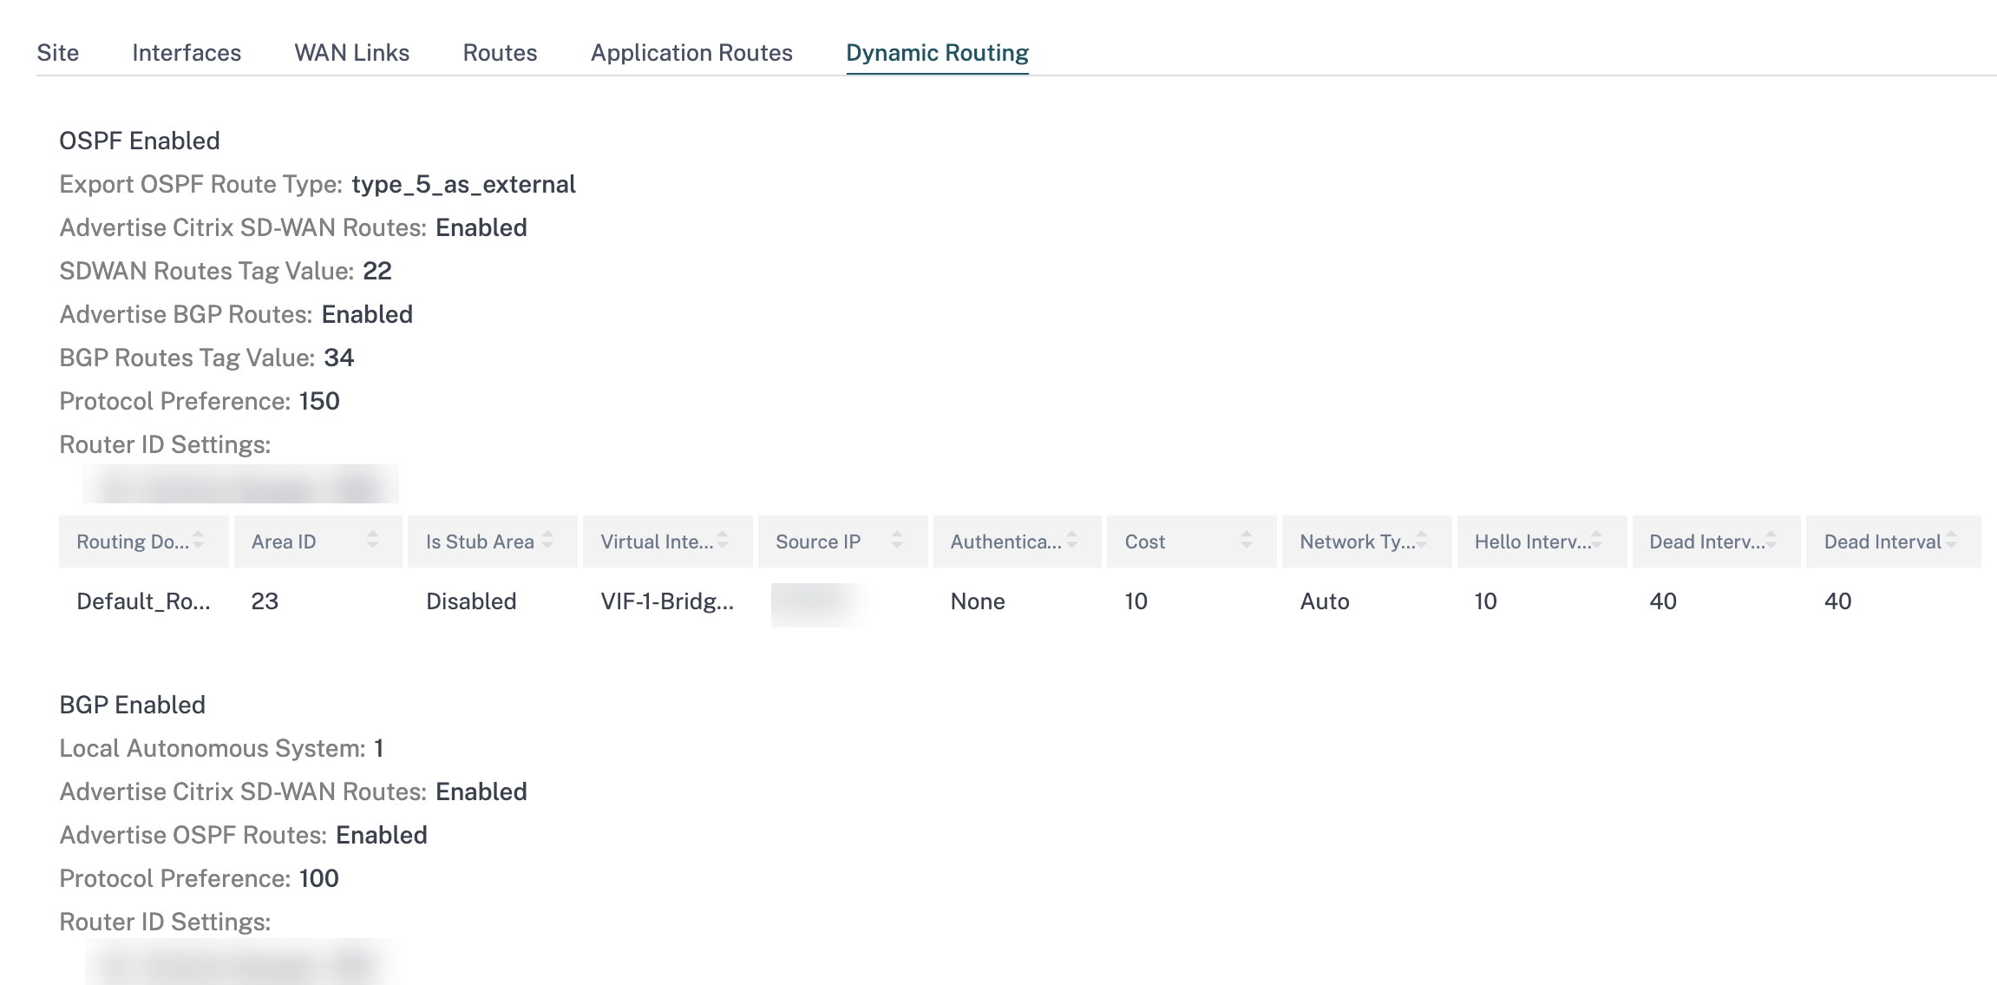Select the Auto network type cell
The height and width of the screenshot is (985, 1997).
1325,601
